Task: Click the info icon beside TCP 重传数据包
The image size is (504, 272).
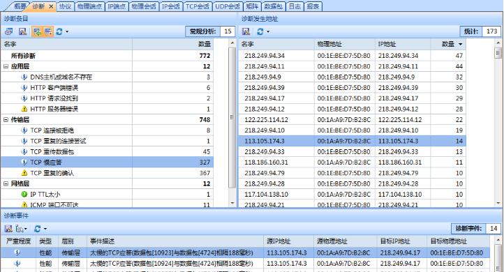Action: pyautogui.click(x=24, y=151)
